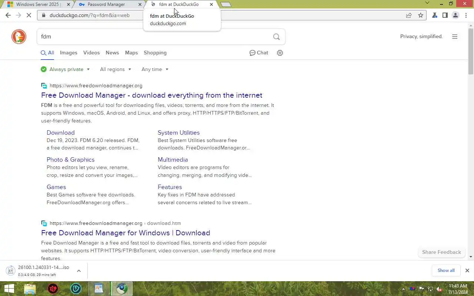Viewport: 474px width, 296px height.
Task: Click the muted volume tray icon
Action: tap(439, 289)
